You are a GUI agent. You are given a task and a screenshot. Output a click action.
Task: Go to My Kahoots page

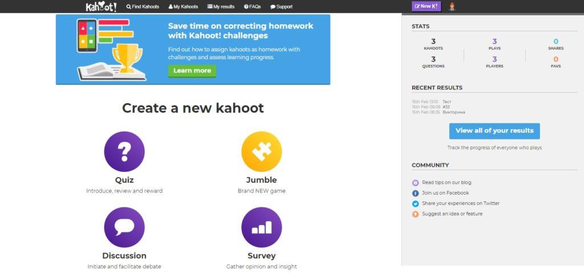pos(183,7)
